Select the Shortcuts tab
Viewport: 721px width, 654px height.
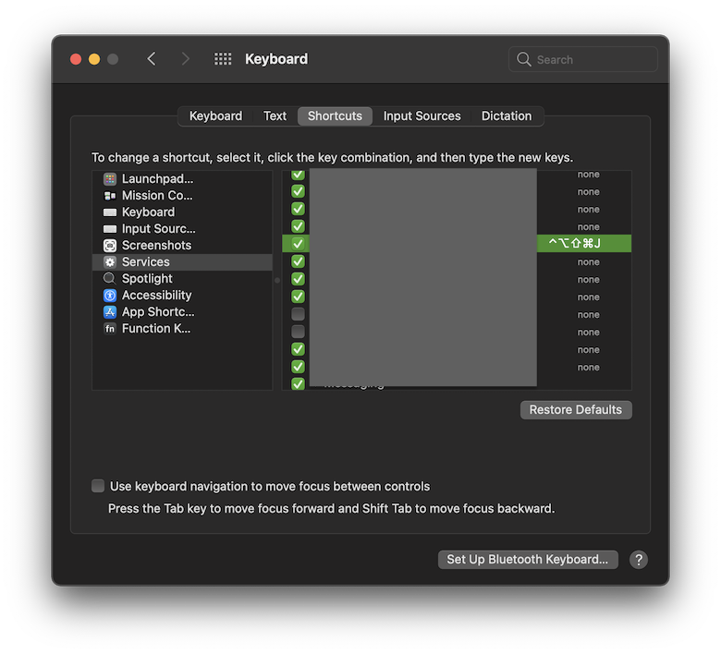tap(335, 115)
